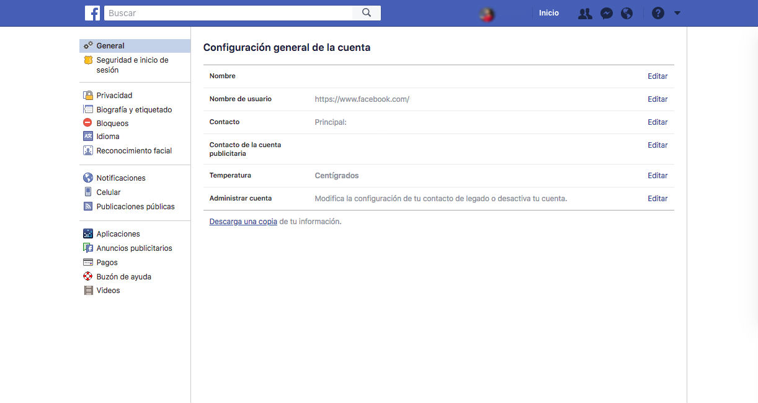Click the Privacidad padlock icon
Viewport: 758px width, 403px height.
click(88, 96)
